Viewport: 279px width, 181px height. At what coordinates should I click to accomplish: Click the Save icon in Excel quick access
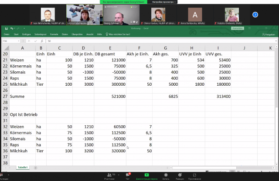(x=6, y=28)
